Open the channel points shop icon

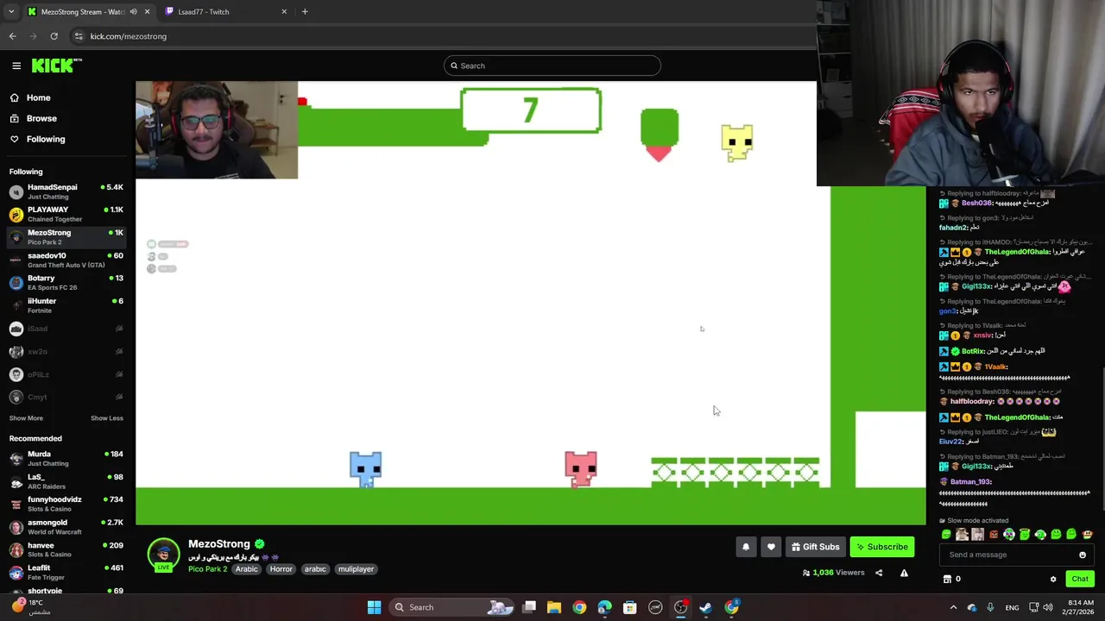point(947,579)
